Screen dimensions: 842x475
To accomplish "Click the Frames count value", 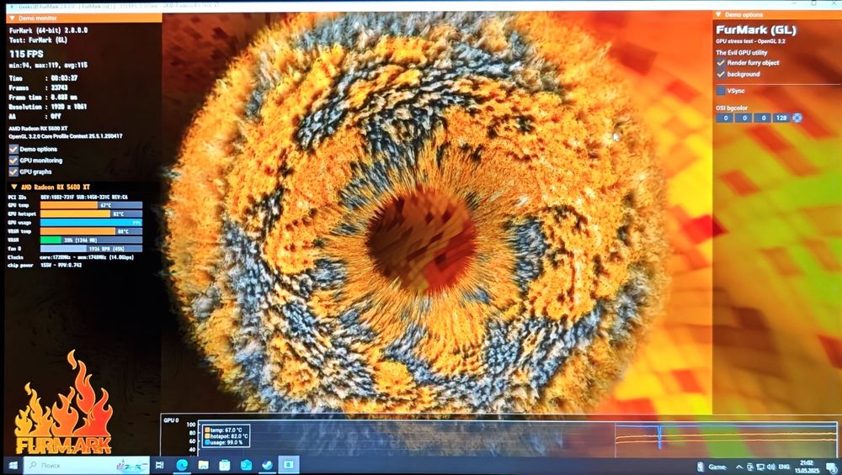I will click(59, 88).
